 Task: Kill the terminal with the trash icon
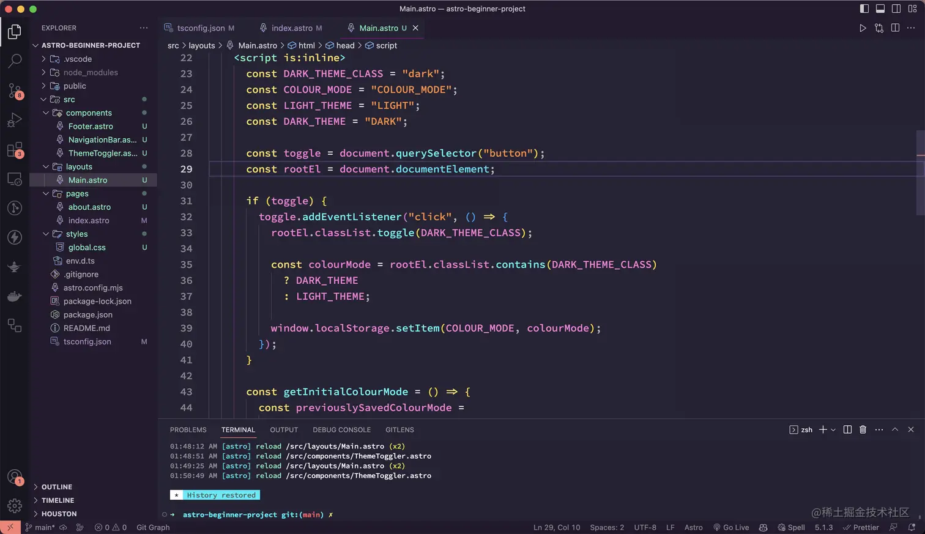pos(863,429)
